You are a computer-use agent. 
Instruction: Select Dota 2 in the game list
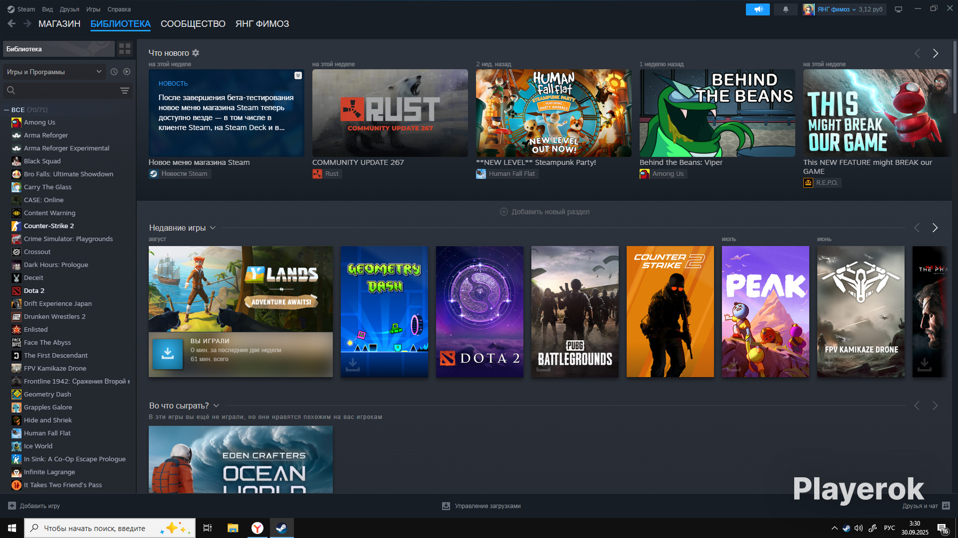pyautogui.click(x=34, y=291)
